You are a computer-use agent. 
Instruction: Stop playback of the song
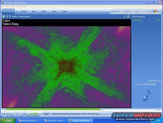point(9,114)
